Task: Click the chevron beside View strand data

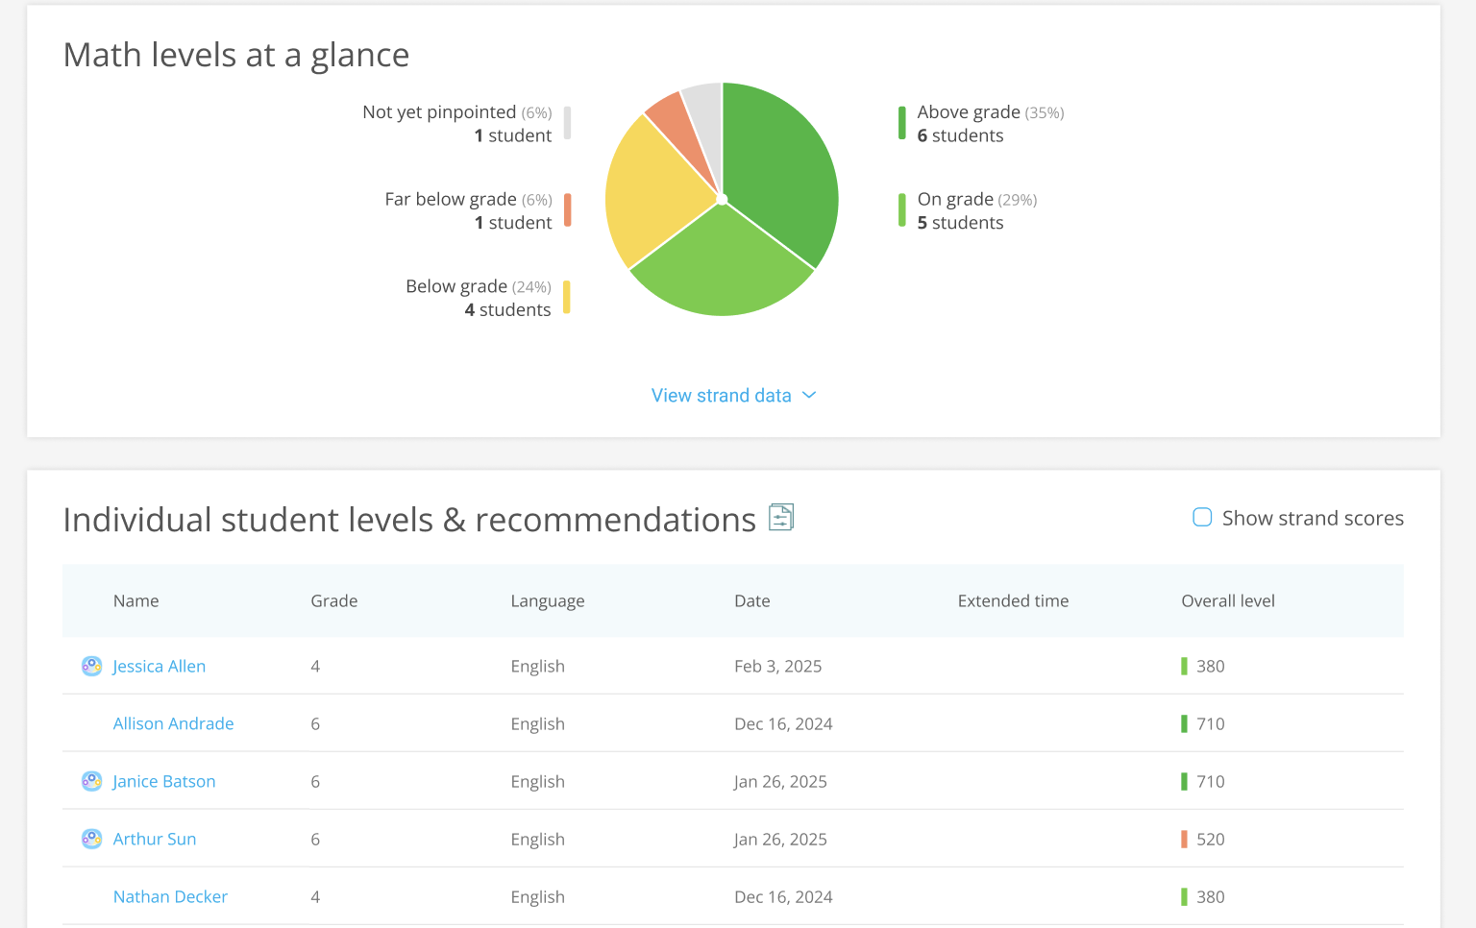Action: [808, 395]
